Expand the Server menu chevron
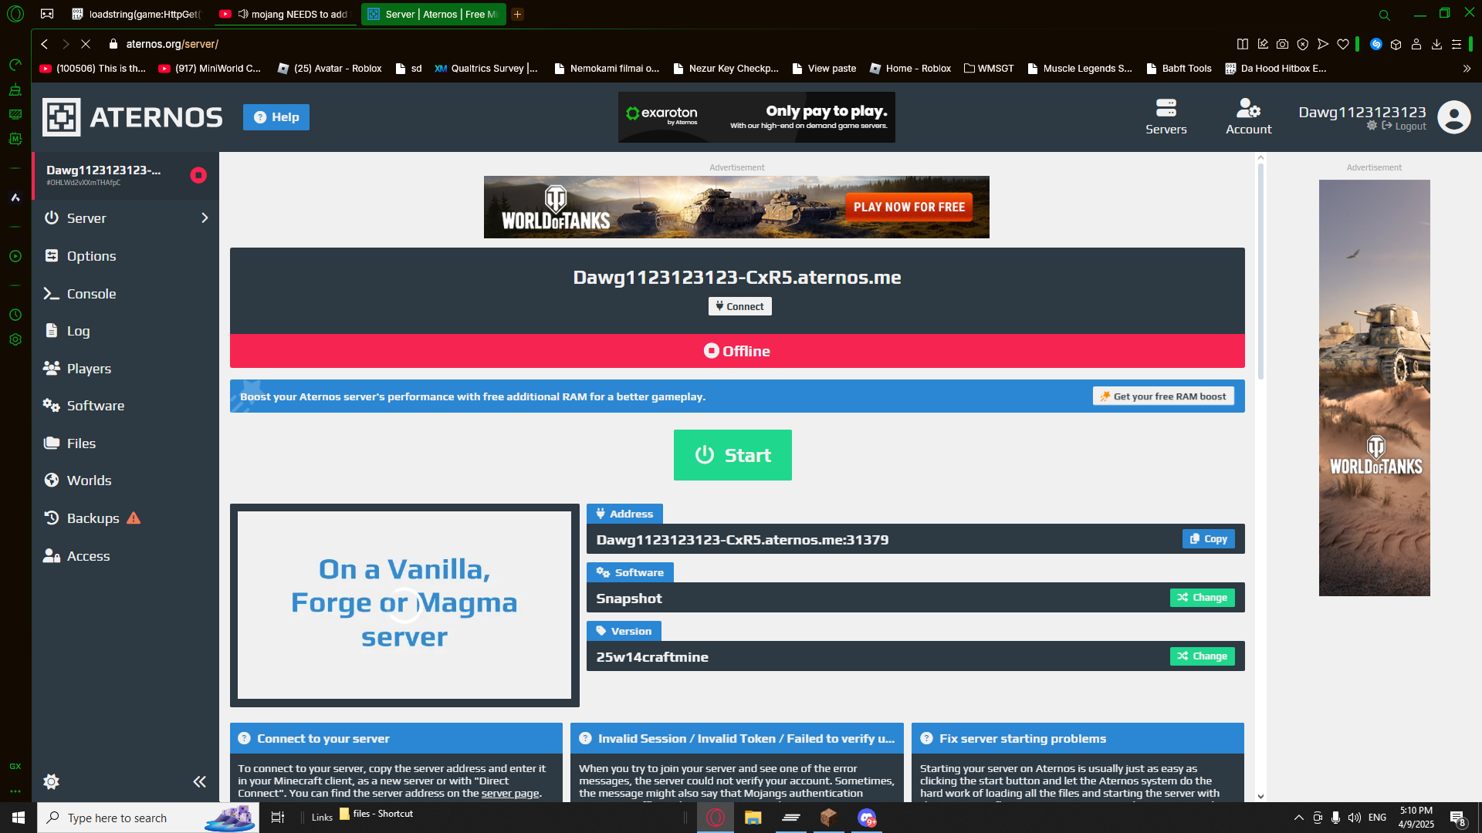Screen dimensions: 1482x833 click(205, 218)
